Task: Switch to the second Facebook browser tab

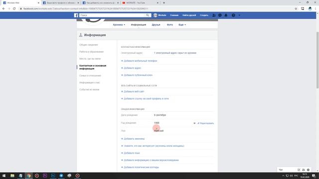Action: (61, 3)
